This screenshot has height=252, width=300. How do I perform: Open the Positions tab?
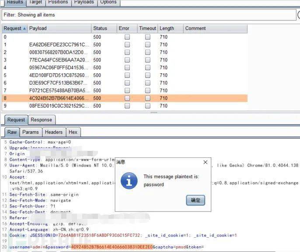[x=58, y=2]
